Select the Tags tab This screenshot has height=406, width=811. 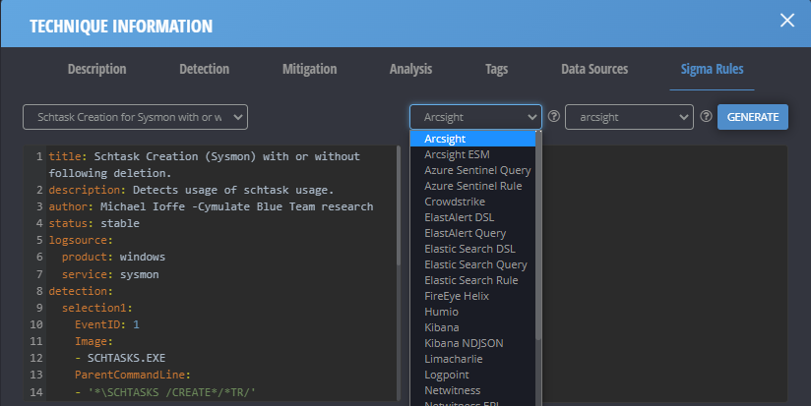pos(496,69)
